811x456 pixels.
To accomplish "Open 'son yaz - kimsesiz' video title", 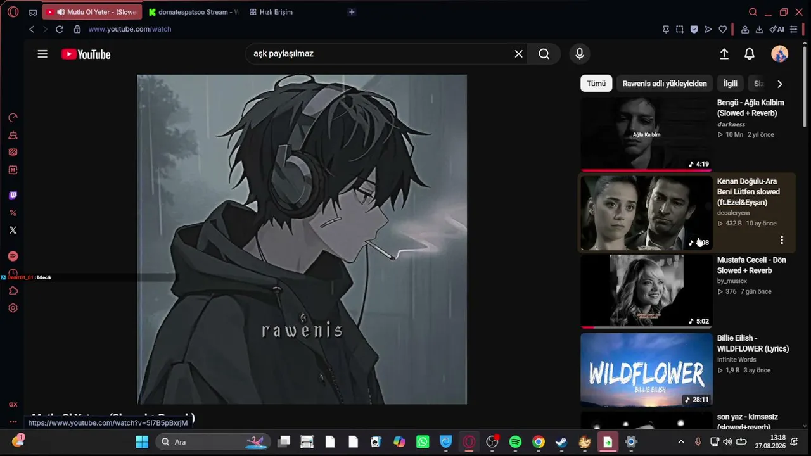I will 748,422.
